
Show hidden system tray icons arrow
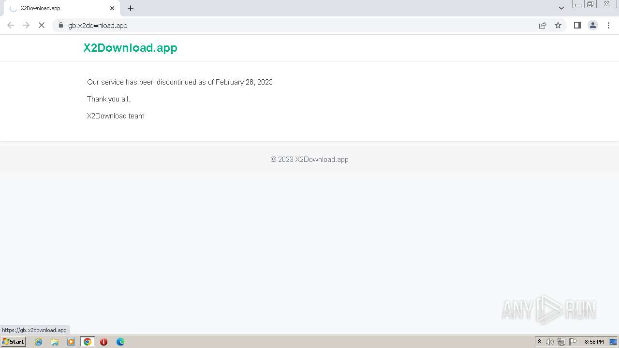[x=539, y=342]
